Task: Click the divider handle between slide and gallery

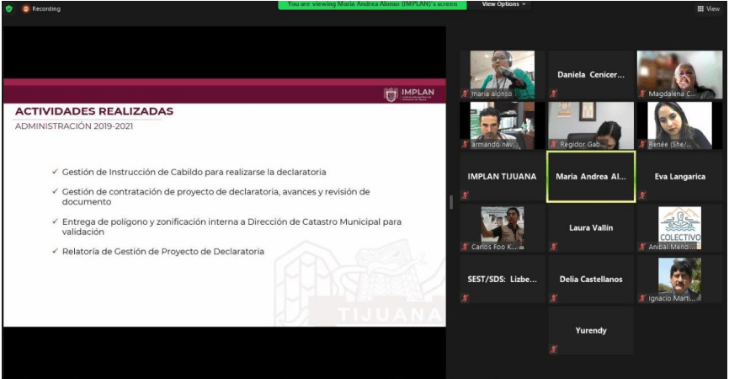Action: coord(450,201)
